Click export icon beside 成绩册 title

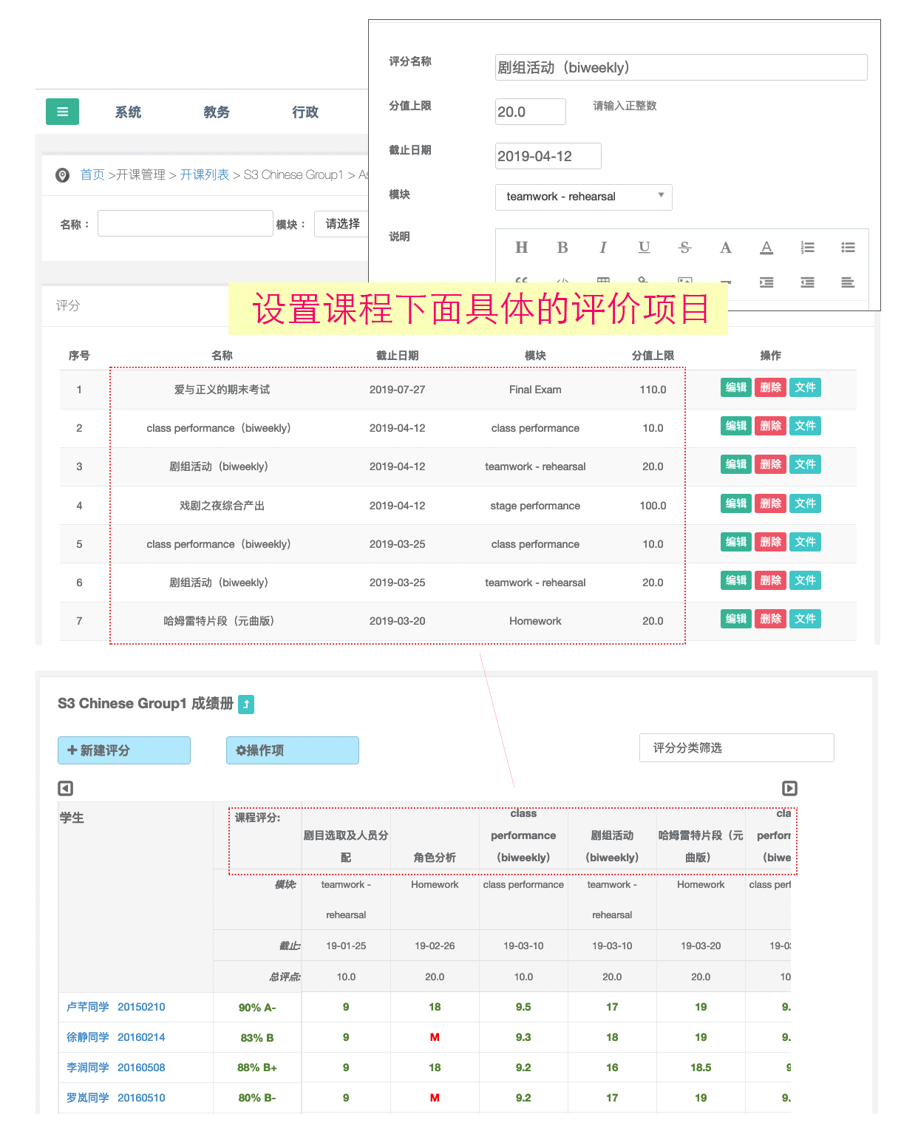pos(246,705)
